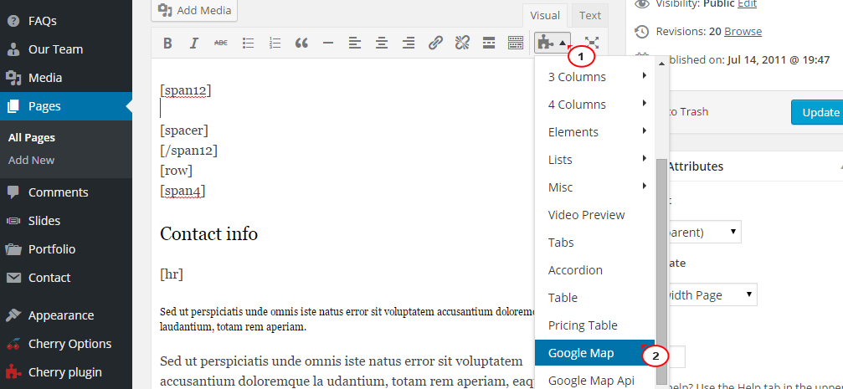The height and width of the screenshot is (389, 843).
Task: Expand the 3 Columns submenu
Action: [595, 77]
